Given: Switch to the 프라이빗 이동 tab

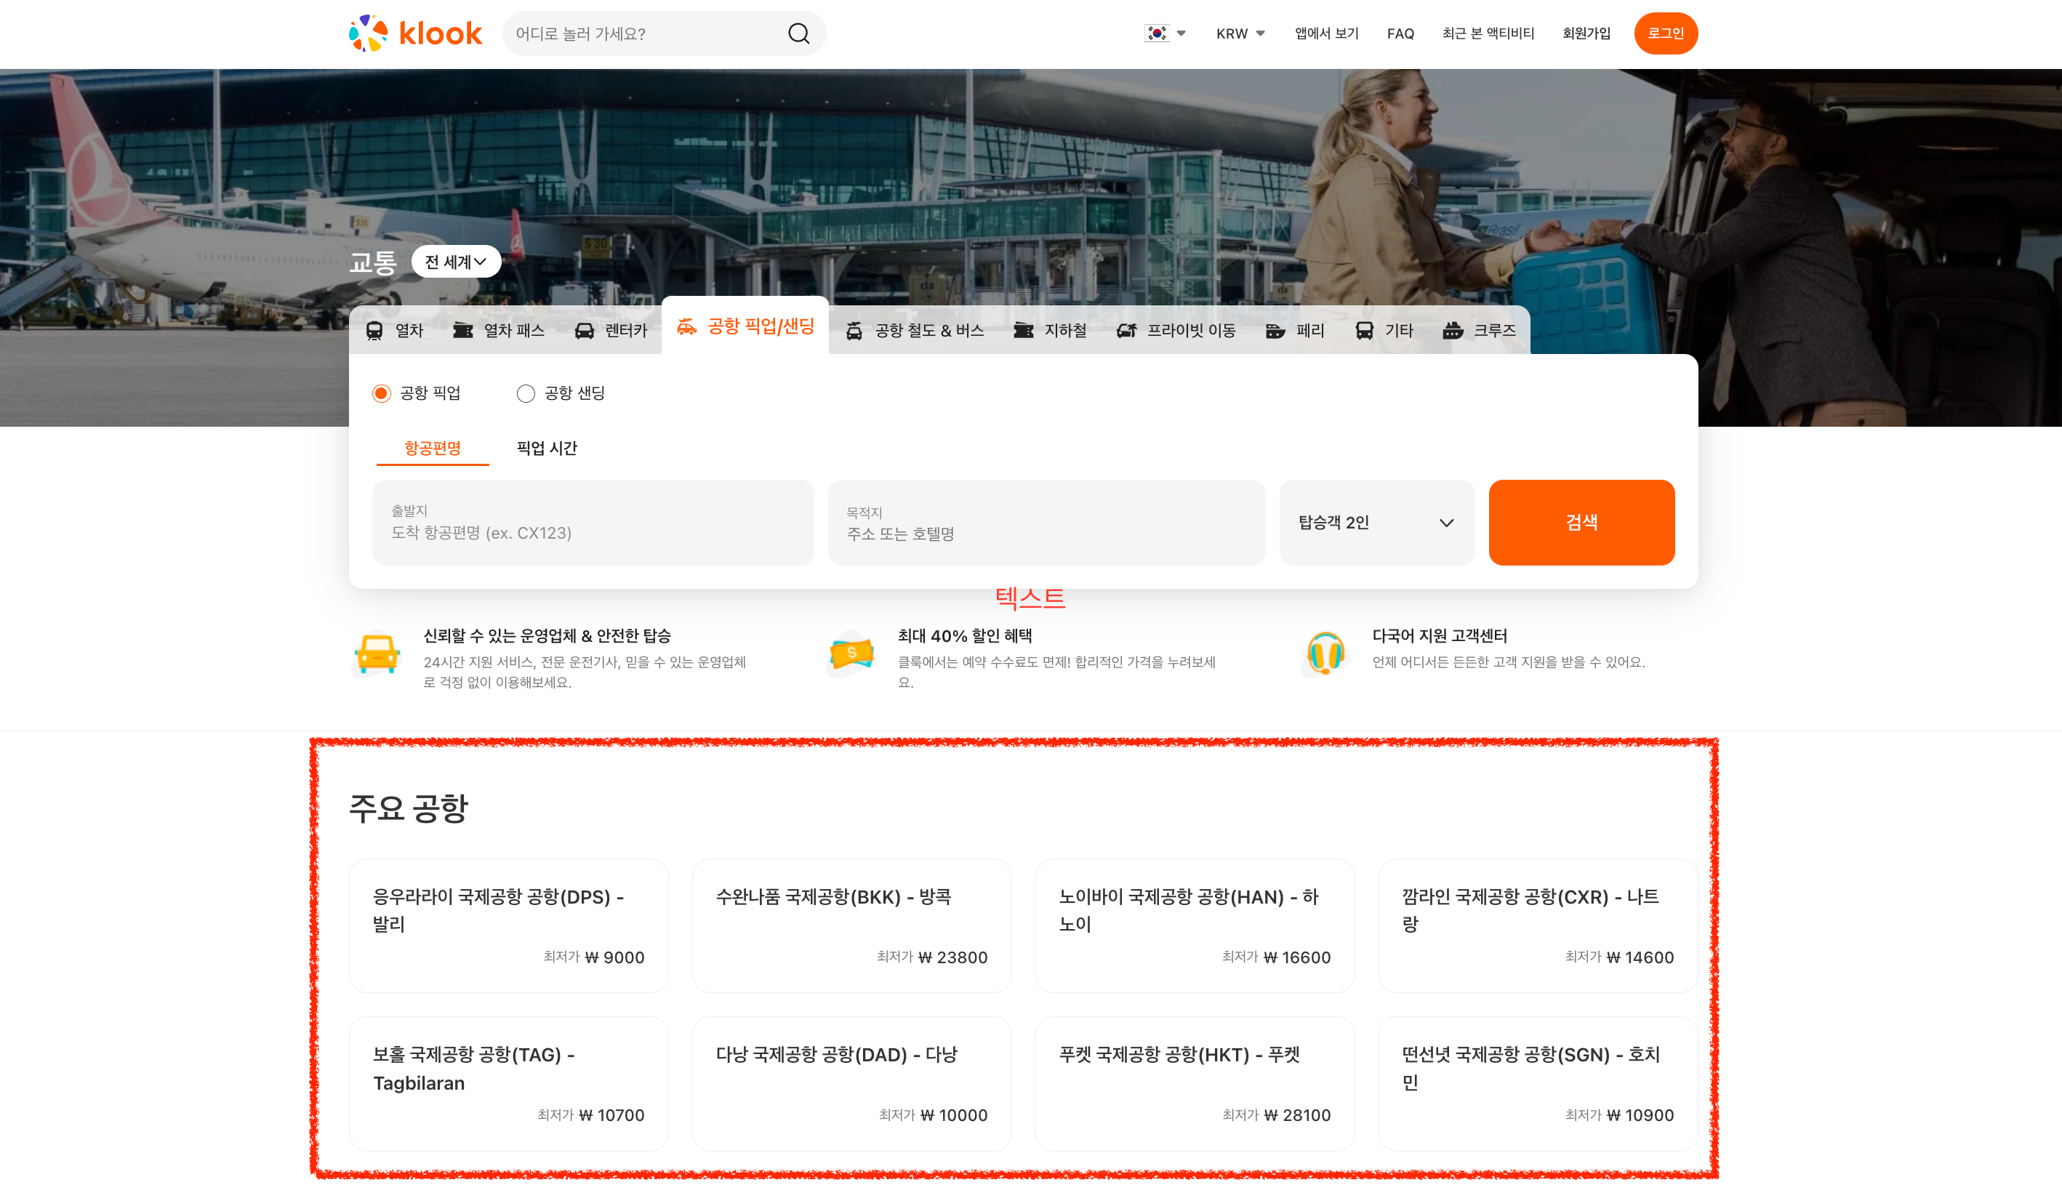Looking at the screenshot, I should click(x=1176, y=331).
